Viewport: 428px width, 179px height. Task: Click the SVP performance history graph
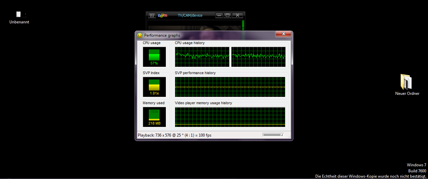coord(230,87)
